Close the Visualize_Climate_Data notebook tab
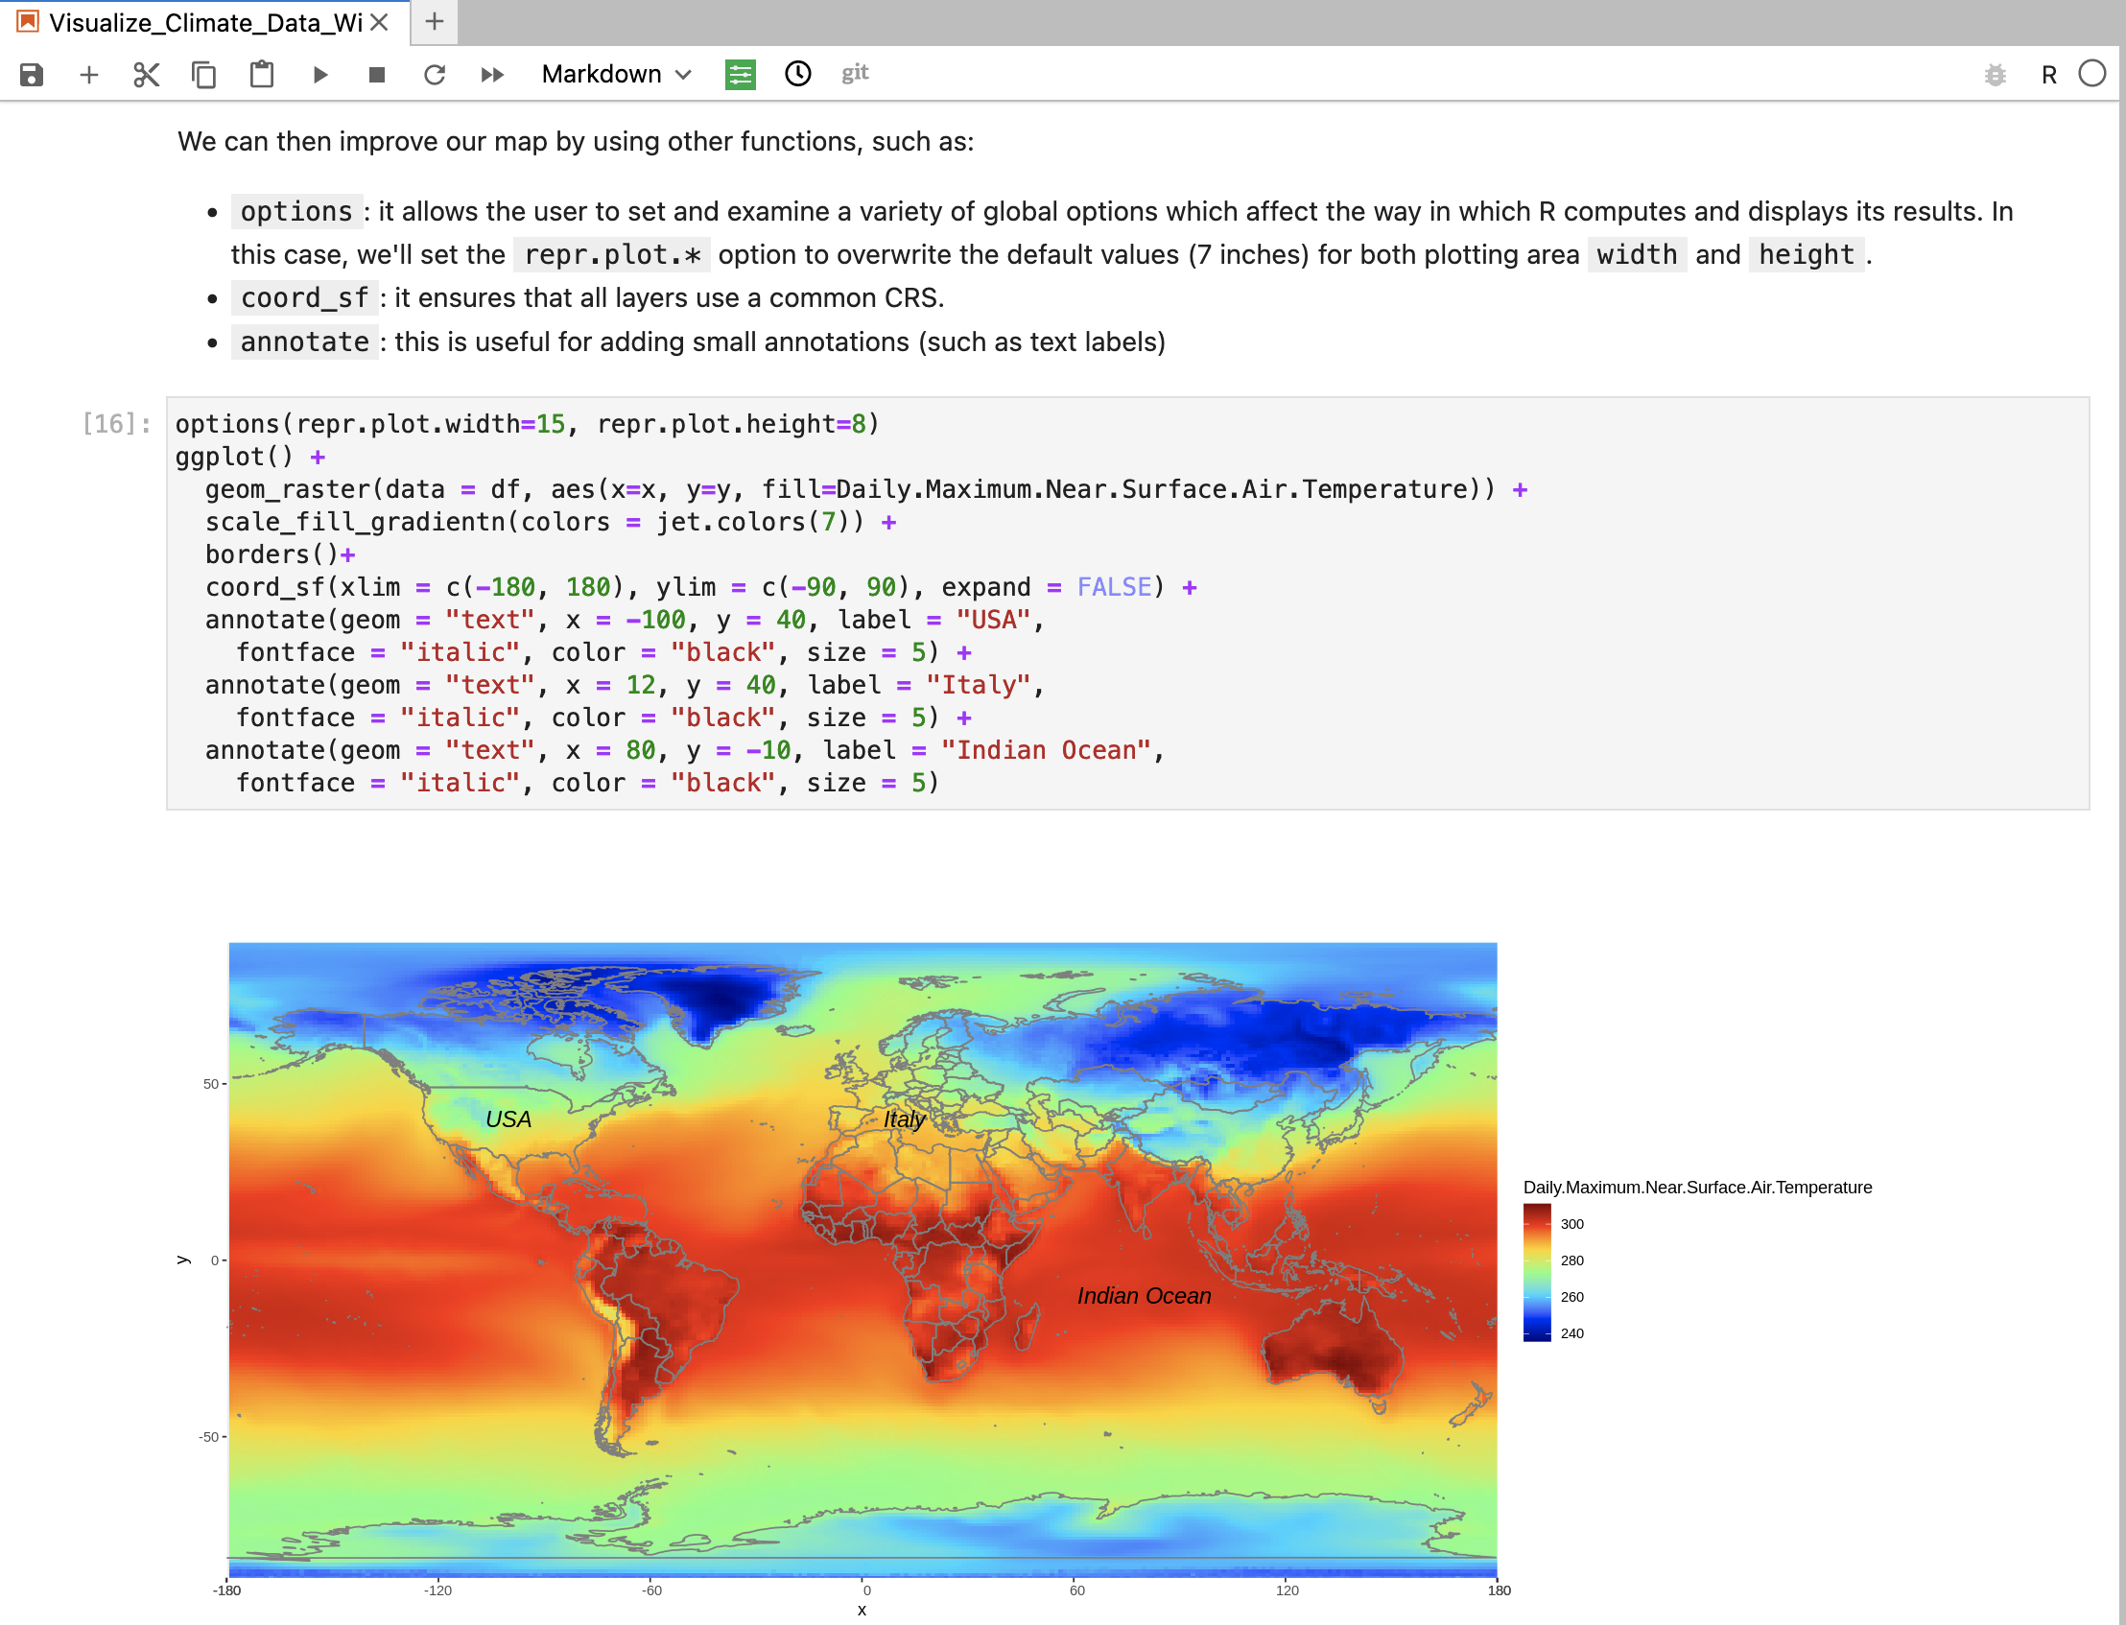This screenshot has height=1625, width=2126. (379, 22)
